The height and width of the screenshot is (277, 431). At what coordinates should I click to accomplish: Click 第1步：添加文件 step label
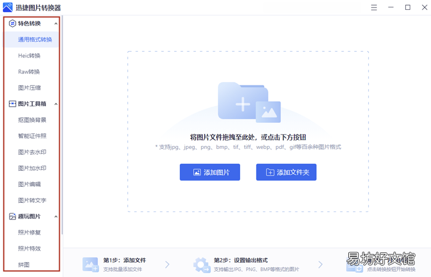tap(125, 260)
